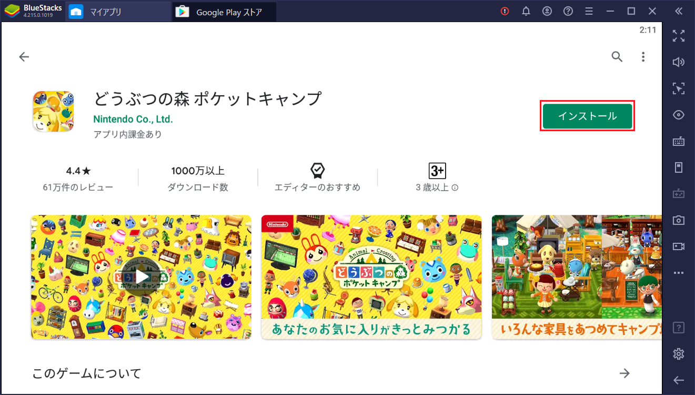695x395 pixels.
Task: Open the sidebar help guide icon
Action: click(679, 328)
